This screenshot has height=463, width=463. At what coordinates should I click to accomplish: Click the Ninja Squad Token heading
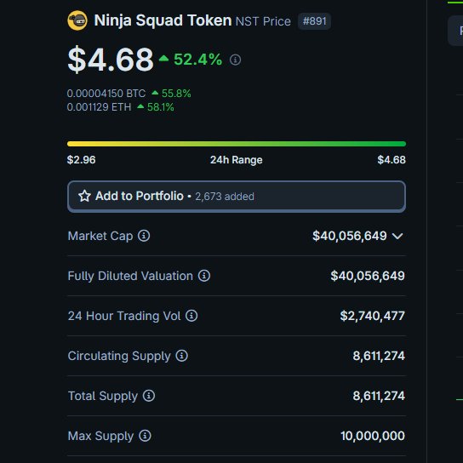pyautogui.click(x=163, y=20)
